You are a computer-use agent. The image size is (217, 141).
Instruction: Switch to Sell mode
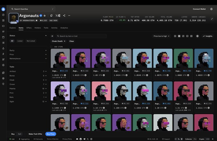pyautogui.click(x=20, y=134)
